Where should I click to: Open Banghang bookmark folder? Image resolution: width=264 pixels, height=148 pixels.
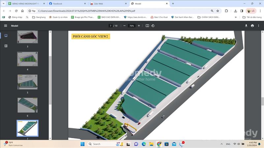pyautogui.click(x=39, y=17)
